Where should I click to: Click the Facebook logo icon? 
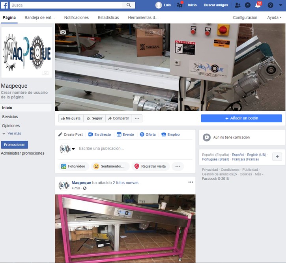point(5,5)
